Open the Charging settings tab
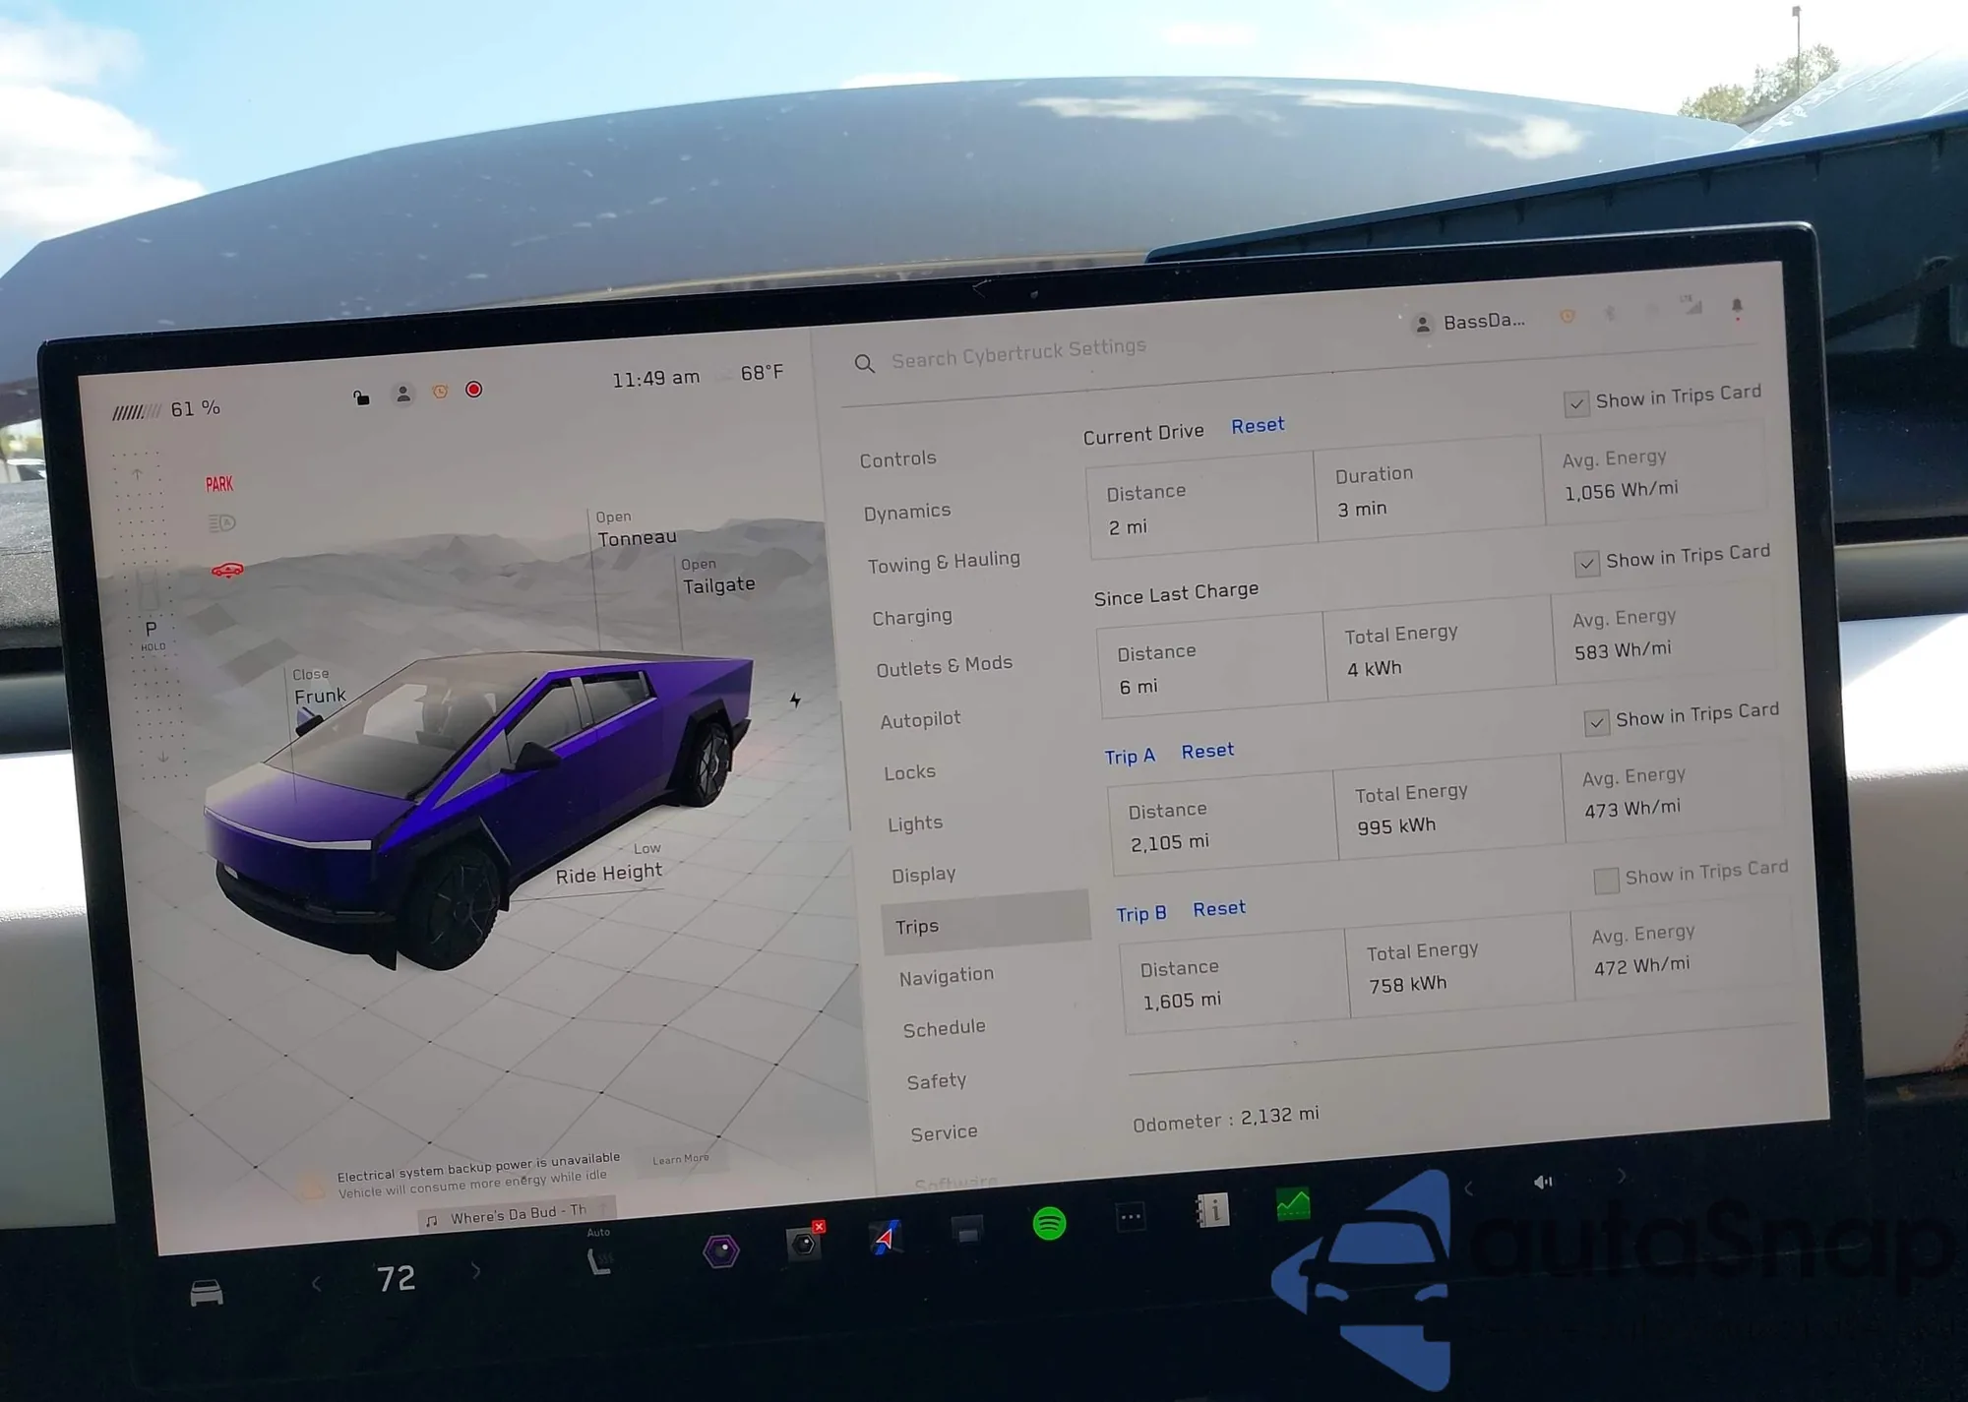 click(912, 617)
